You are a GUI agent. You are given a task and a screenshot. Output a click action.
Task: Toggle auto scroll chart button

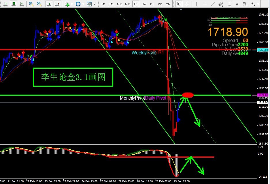[49, 4]
